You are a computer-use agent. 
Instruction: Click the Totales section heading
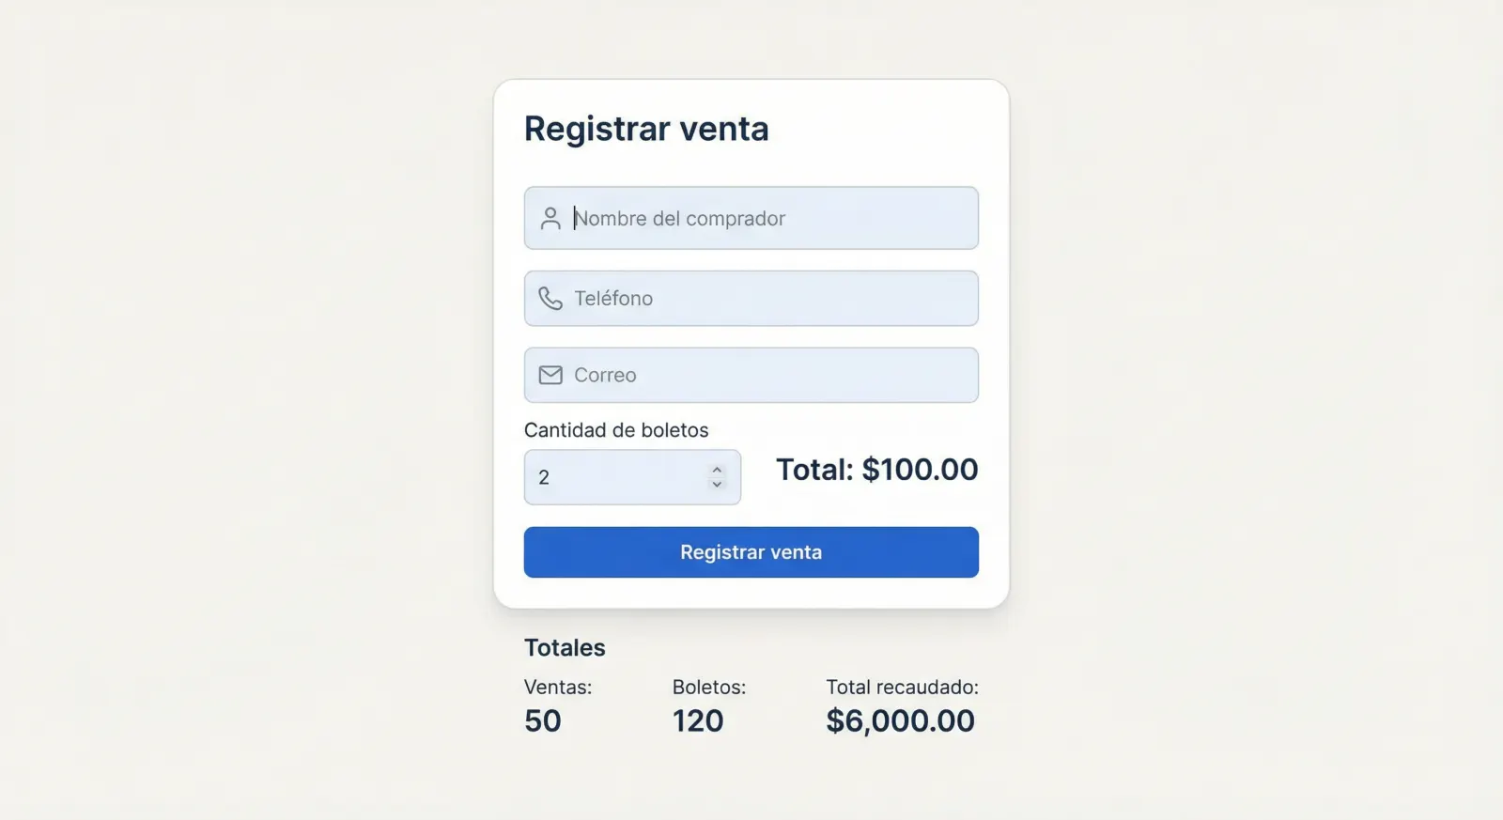click(x=564, y=647)
